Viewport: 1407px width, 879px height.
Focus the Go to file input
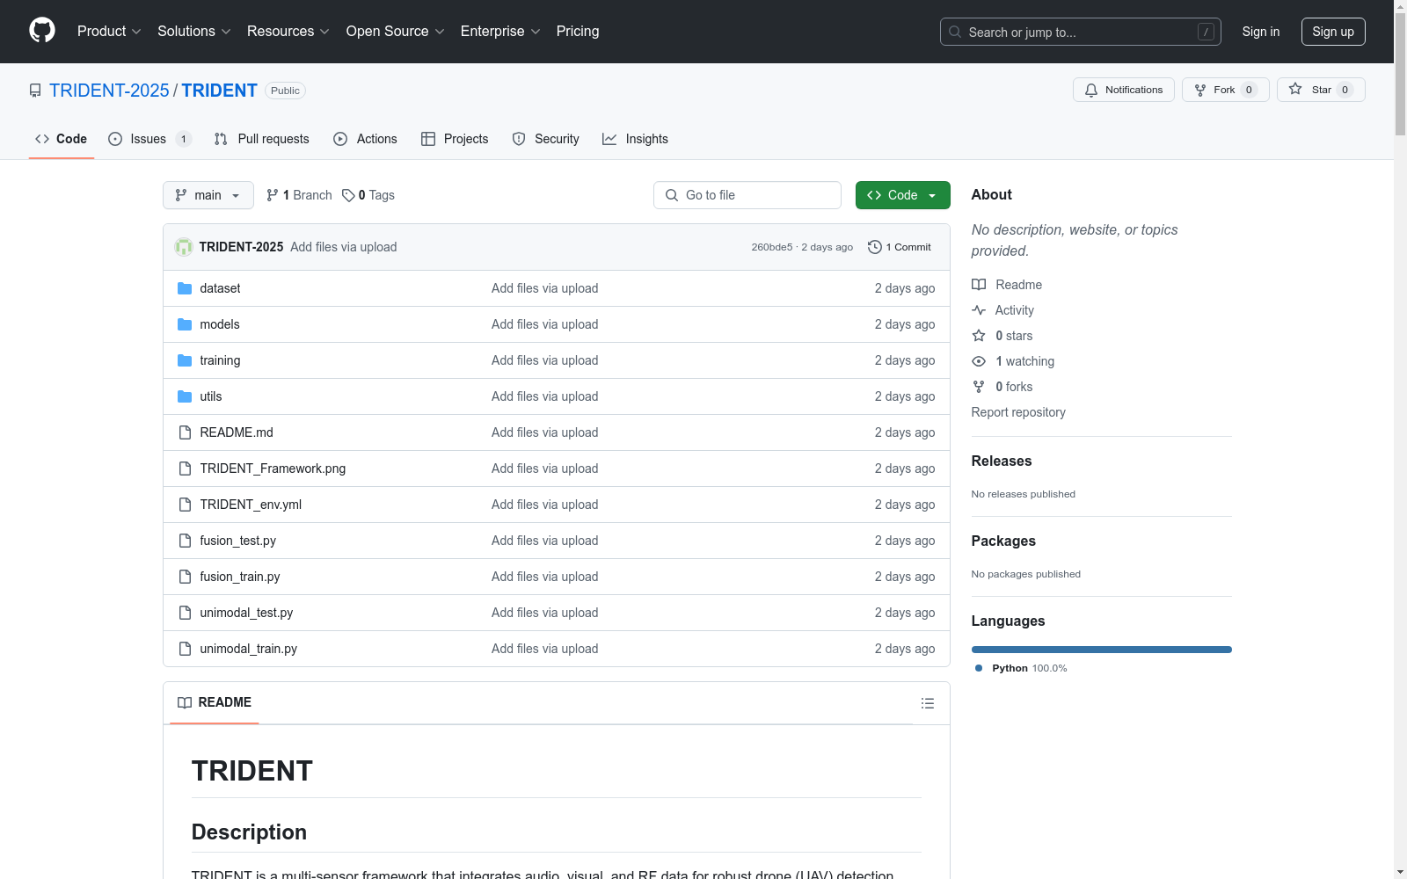pos(747,195)
